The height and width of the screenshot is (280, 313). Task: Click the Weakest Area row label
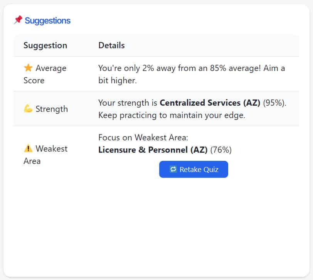pyautogui.click(x=46, y=155)
